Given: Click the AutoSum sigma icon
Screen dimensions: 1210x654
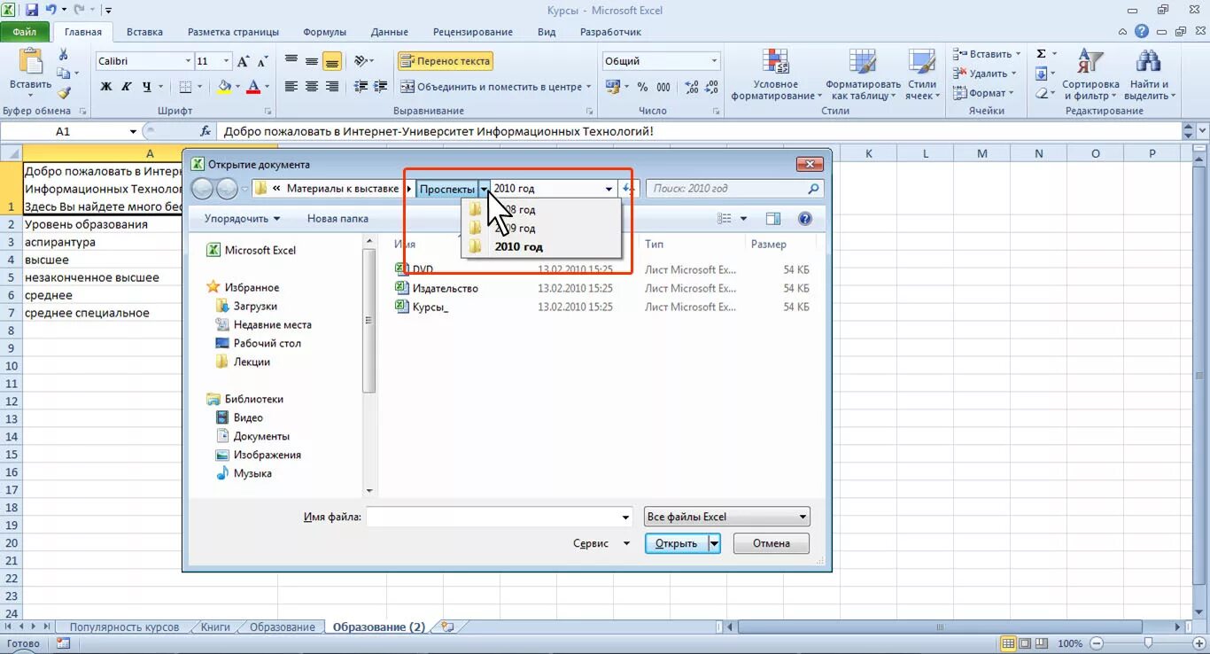Looking at the screenshot, I should pyautogui.click(x=1042, y=54).
